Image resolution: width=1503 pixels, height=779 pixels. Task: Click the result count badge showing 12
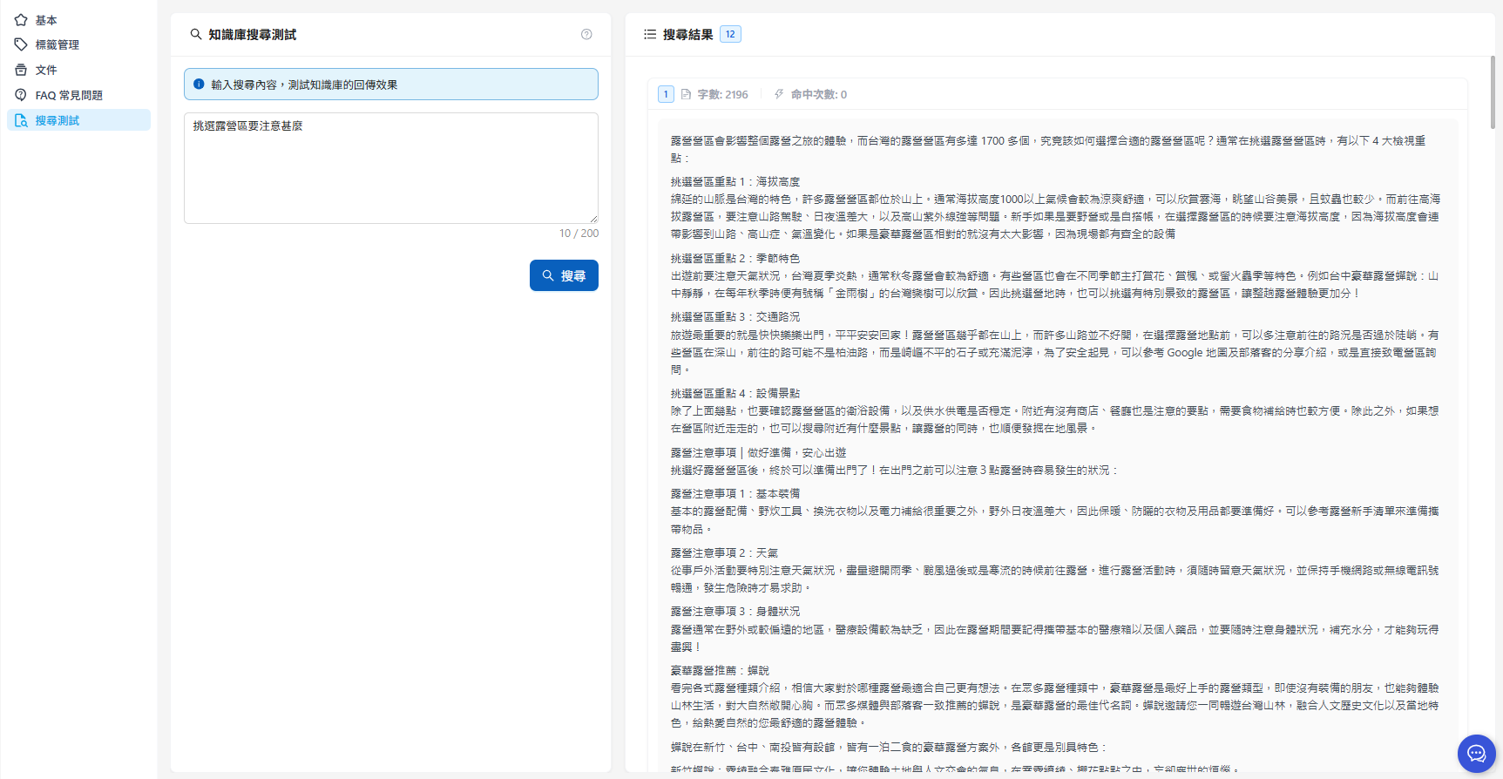tap(730, 35)
